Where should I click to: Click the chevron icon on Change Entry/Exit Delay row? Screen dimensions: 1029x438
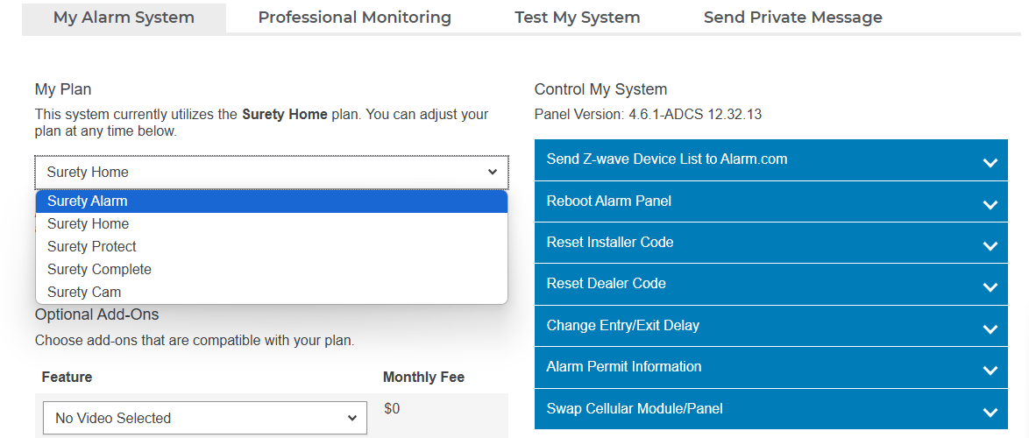(990, 328)
